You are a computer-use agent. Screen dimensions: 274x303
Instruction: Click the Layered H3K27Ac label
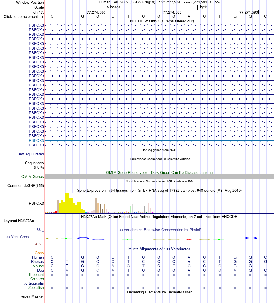tap(19, 221)
